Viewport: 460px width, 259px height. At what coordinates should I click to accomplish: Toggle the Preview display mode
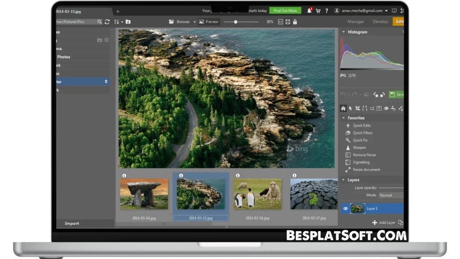coord(208,22)
